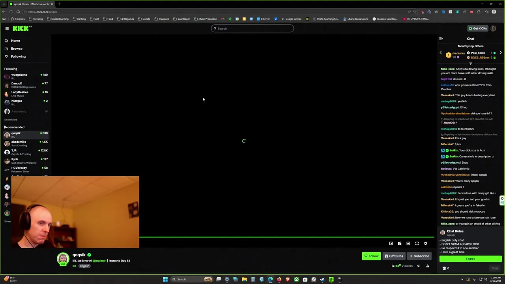Open the Libary Books Online bookmark
505x284 pixels.
(x=356, y=19)
